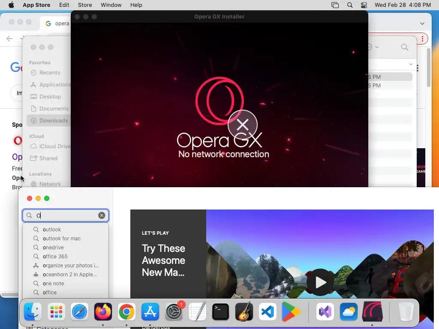439x329 pixels.
Task: Launch Safari from the Dock
Action: click(79, 312)
